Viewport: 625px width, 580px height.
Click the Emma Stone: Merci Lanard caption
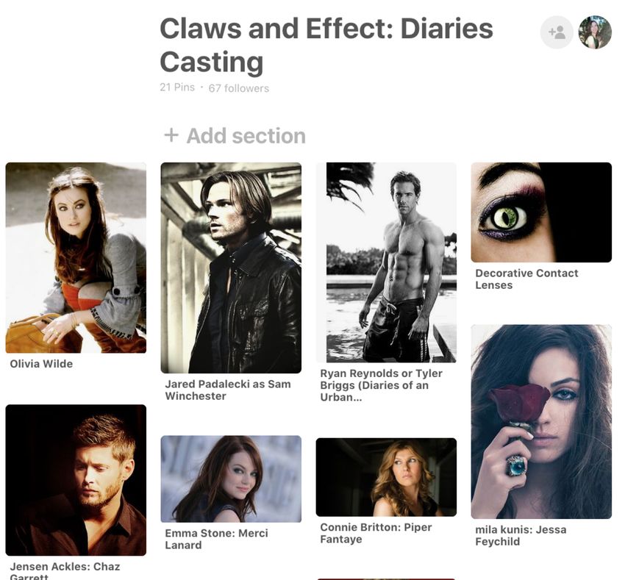click(216, 539)
